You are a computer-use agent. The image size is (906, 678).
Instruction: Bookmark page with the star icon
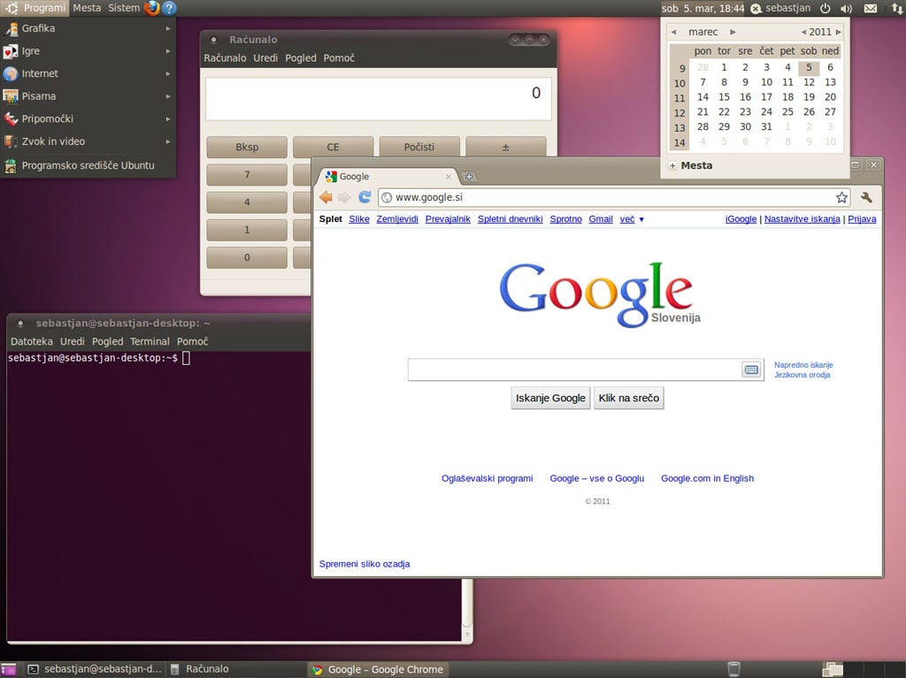click(842, 197)
